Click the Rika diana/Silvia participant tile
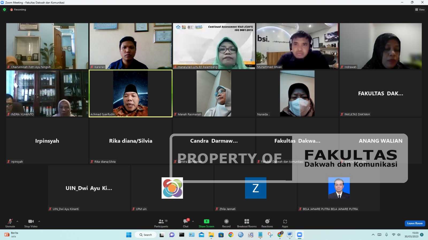Screen dimensions: 428x240 coord(131,141)
